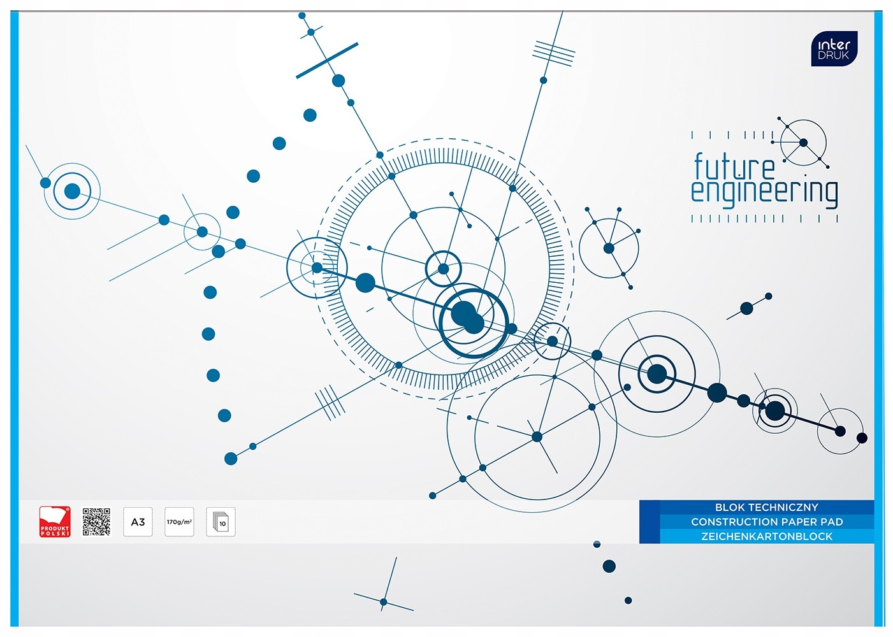This screenshot has height=637, width=893.
Task: Click the QR code
Action: (x=96, y=522)
